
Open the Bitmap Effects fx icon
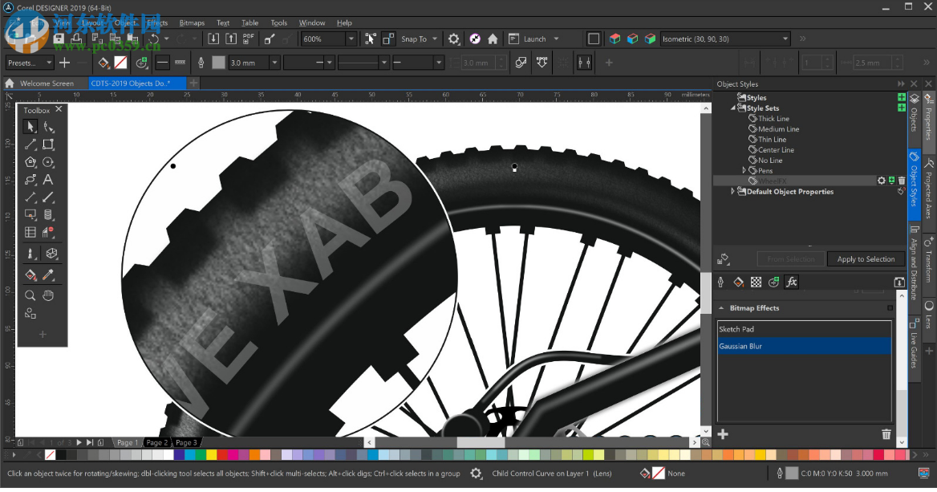point(792,281)
